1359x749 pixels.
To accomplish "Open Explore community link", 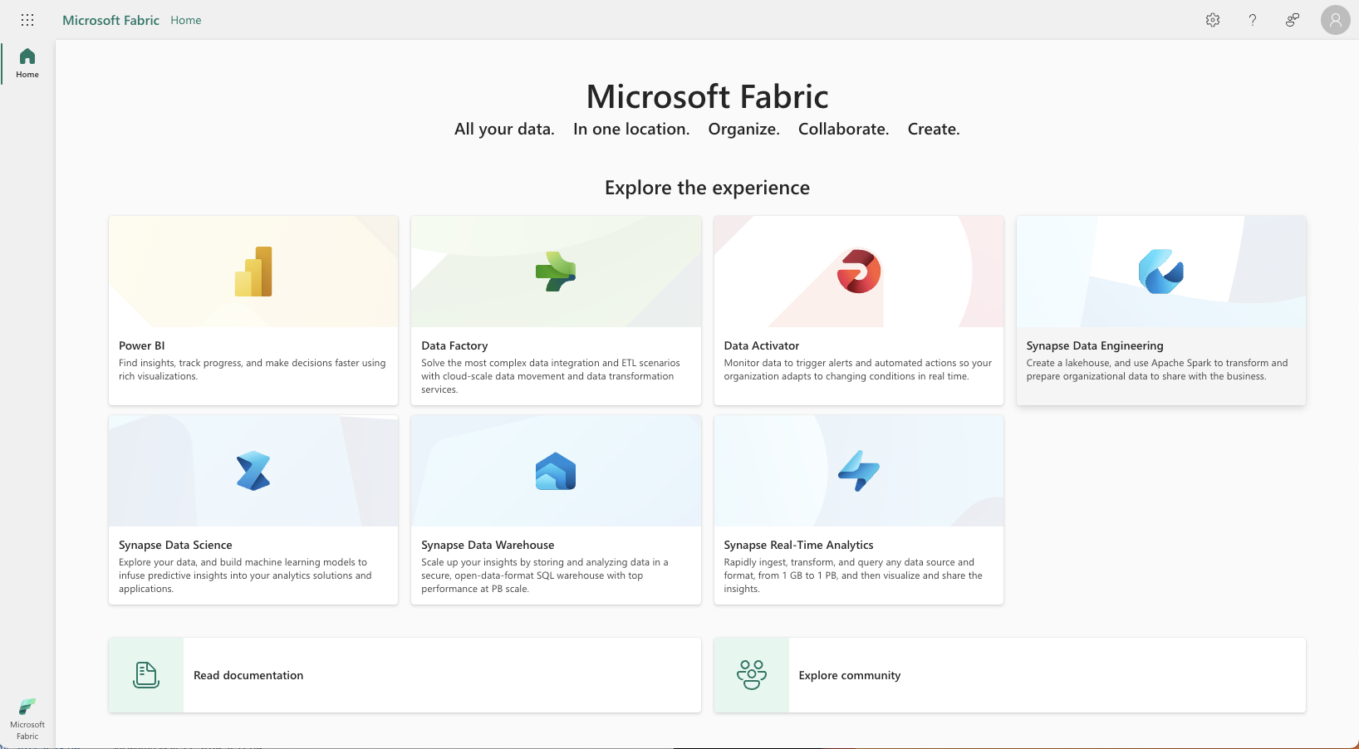I will click(849, 675).
